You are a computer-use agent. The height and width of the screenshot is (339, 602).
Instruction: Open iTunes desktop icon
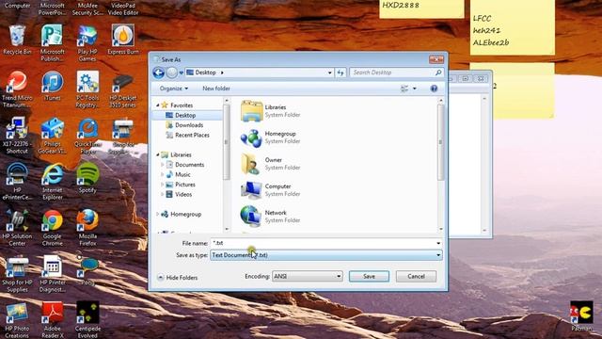[x=53, y=86]
